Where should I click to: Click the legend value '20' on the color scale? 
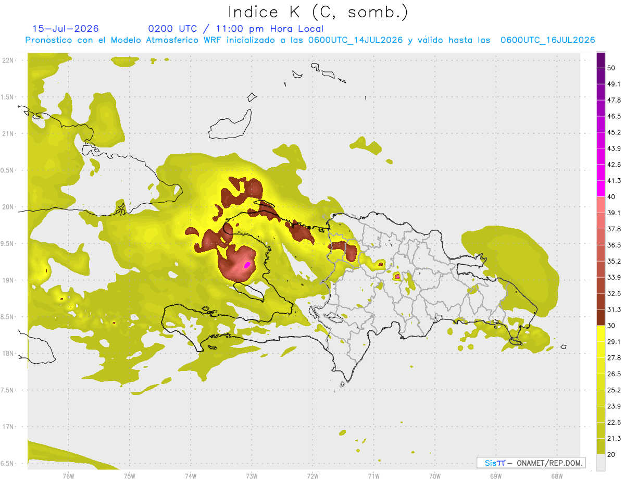click(612, 454)
